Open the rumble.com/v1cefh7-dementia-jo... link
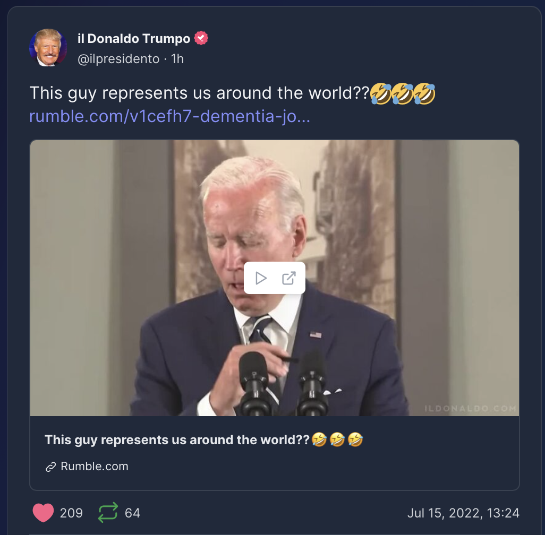Viewport: 545px width, 535px height. pyautogui.click(x=169, y=116)
